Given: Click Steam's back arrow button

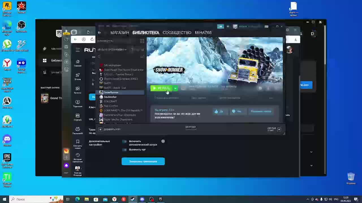Looking at the screenshot, I should pyautogui.click(x=99, y=32).
